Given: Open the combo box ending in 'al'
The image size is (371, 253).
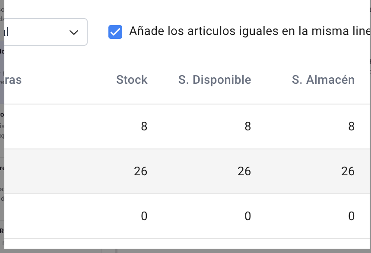Looking at the screenshot, I should click(x=43, y=32).
